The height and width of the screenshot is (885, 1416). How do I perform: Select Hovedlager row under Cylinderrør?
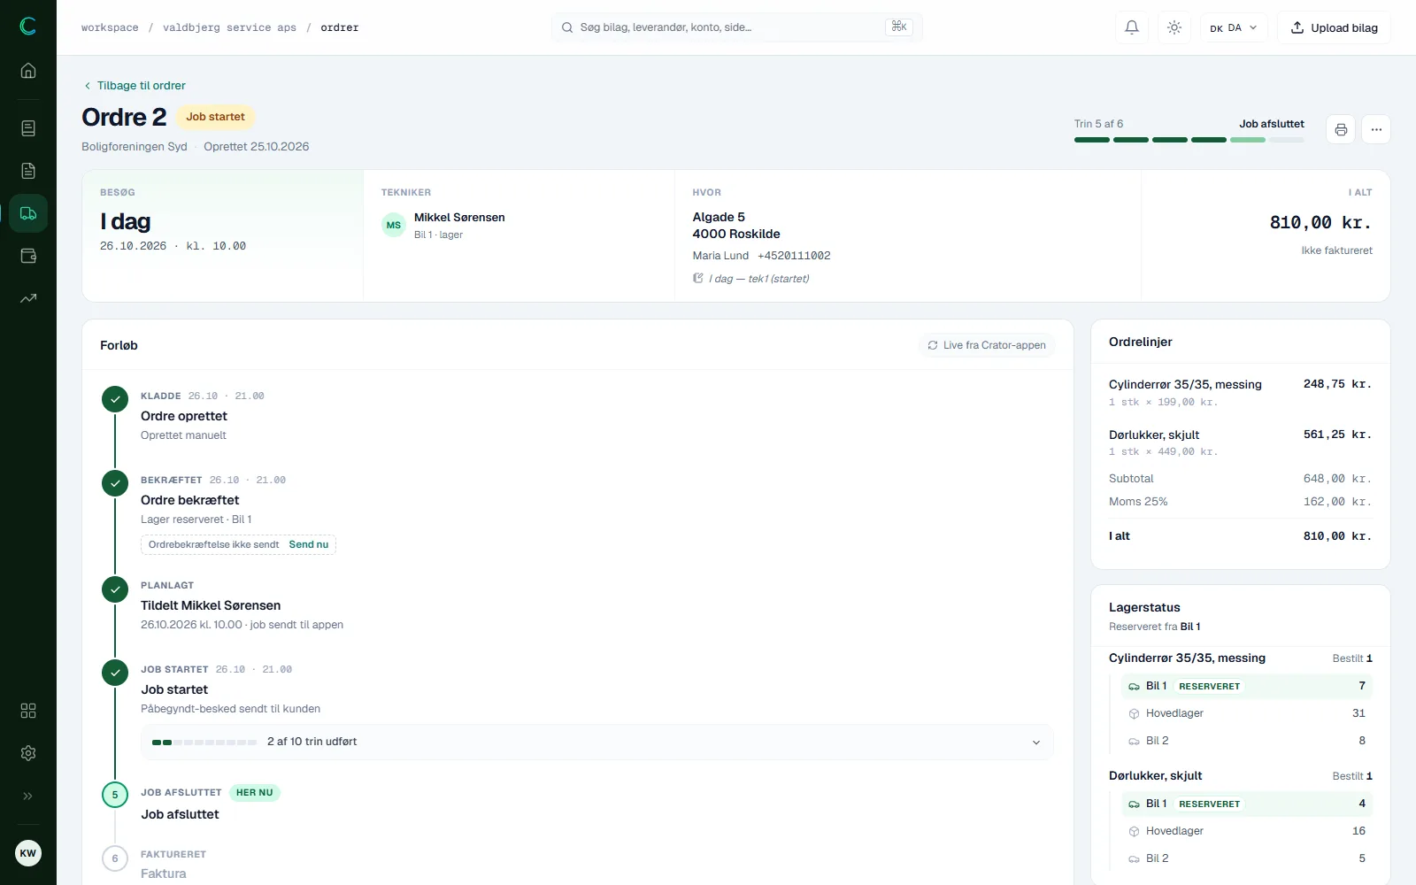click(x=1246, y=713)
